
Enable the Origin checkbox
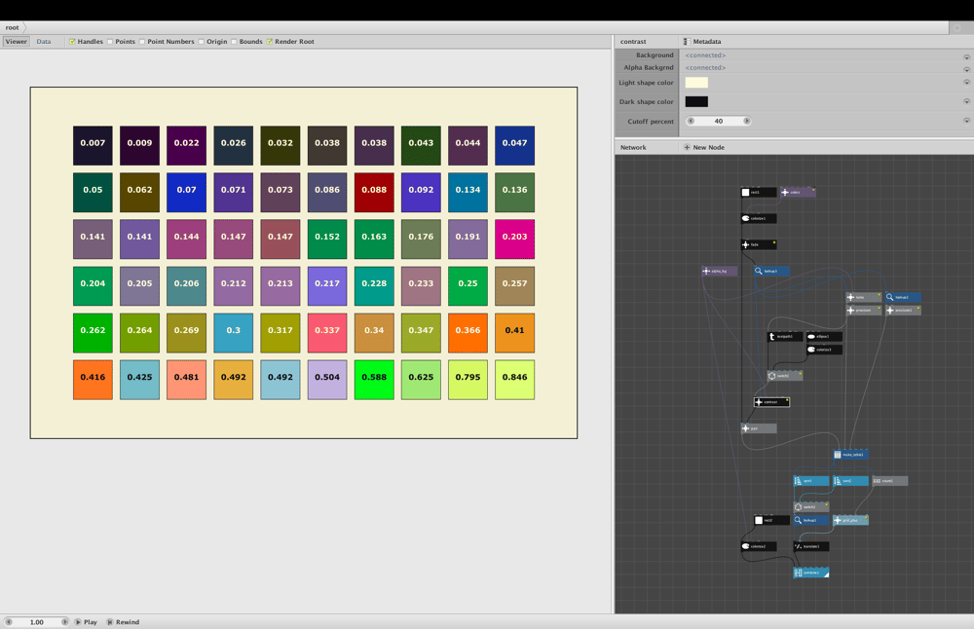[x=202, y=42]
